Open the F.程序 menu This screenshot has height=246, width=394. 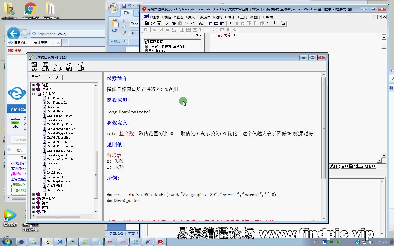coord(154,17)
